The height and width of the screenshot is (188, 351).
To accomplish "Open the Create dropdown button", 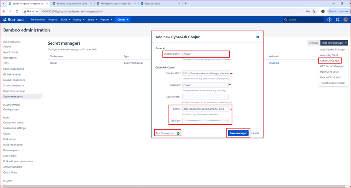I will point(122,19).
